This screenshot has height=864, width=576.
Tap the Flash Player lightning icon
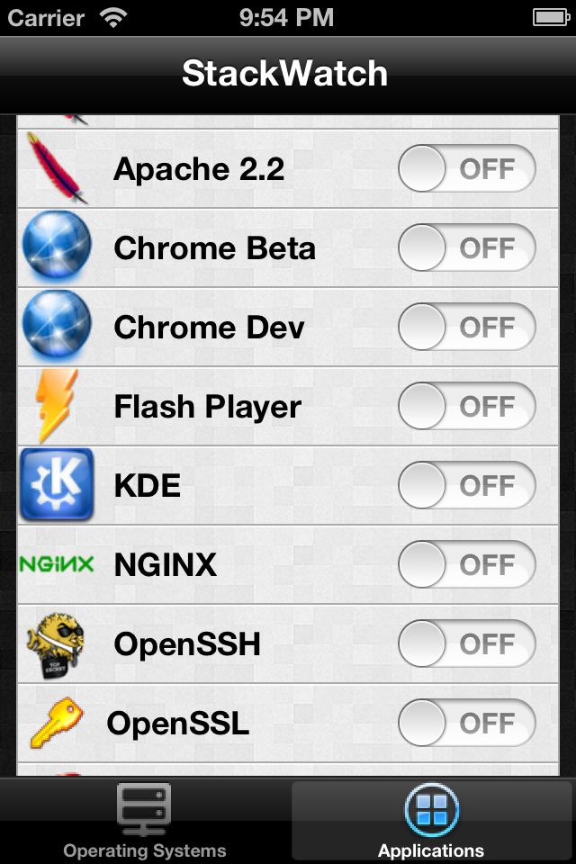[56, 406]
